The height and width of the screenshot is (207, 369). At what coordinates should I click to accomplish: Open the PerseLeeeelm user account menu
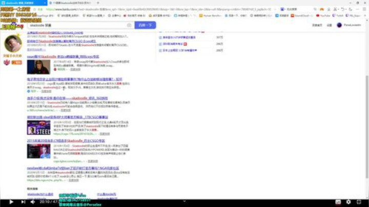(349, 25)
